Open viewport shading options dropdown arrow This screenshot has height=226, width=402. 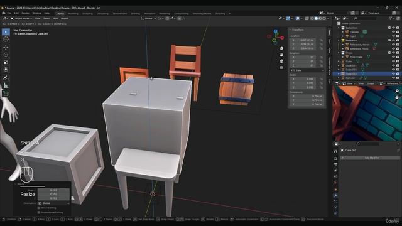(328, 18)
